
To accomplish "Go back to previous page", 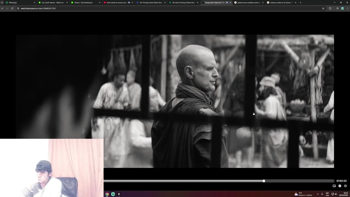I will [2, 8].
